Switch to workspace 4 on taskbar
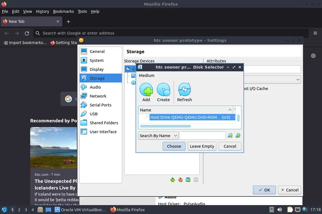322x214 pixels. click(32, 210)
